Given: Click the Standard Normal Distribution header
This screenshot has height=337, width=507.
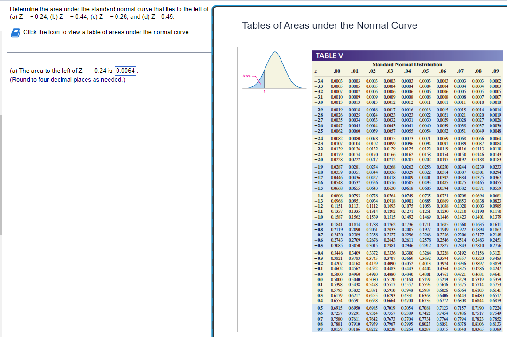Looking at the screenshot, I should click(407, 64).
